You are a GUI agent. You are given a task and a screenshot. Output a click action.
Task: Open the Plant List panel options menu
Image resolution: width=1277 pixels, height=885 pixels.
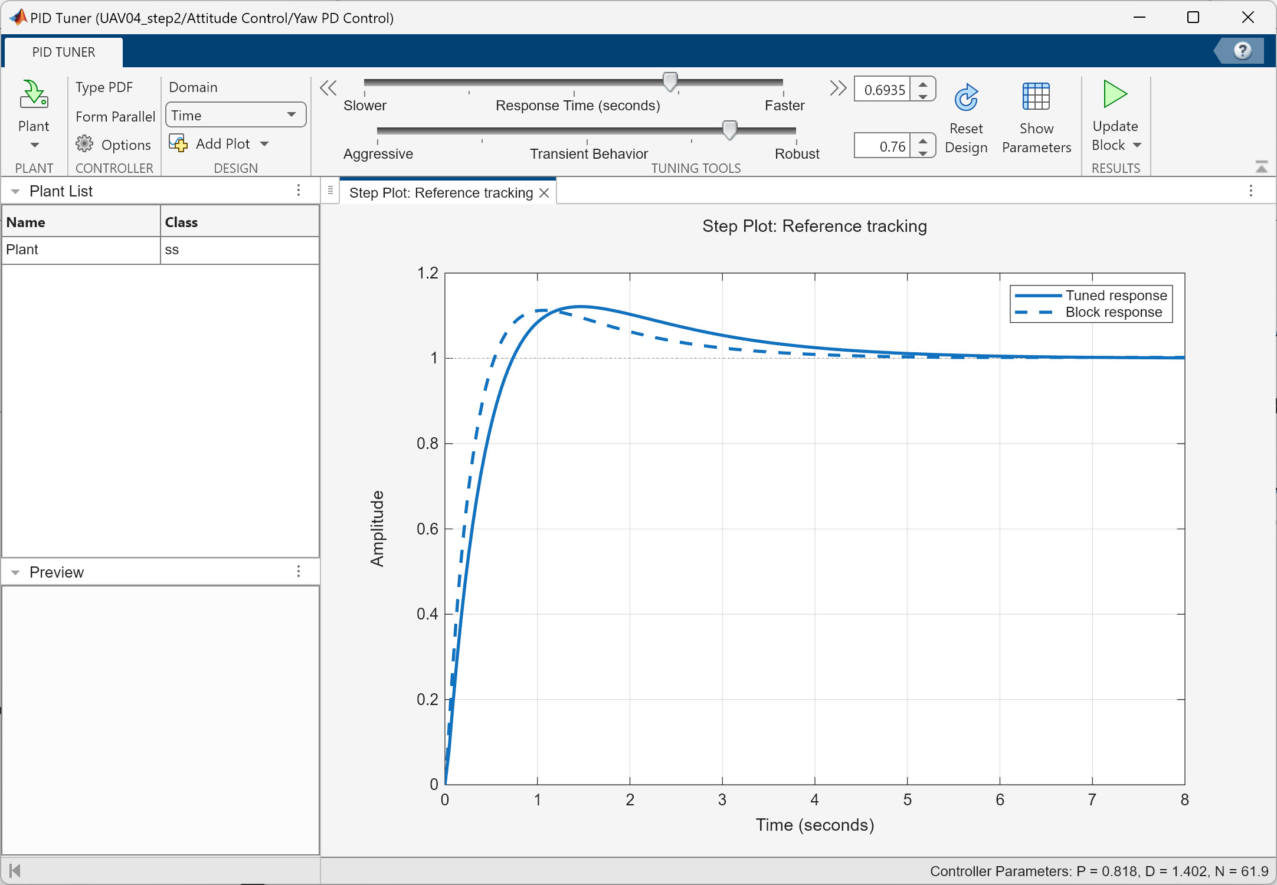299,191
